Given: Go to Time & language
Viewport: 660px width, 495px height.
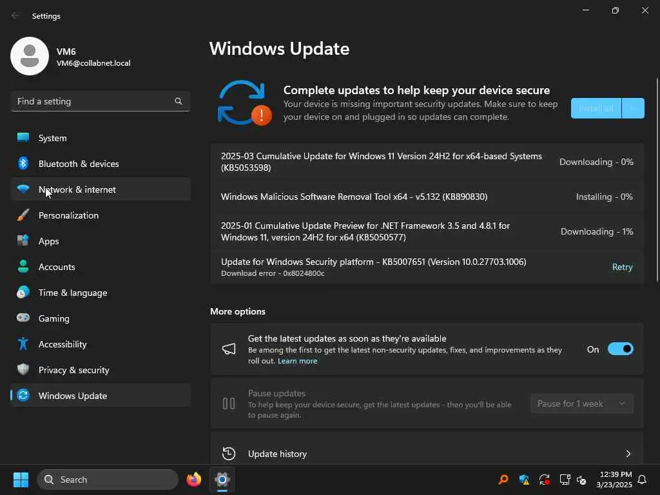Looking at the screenshot, I should 101,292.
